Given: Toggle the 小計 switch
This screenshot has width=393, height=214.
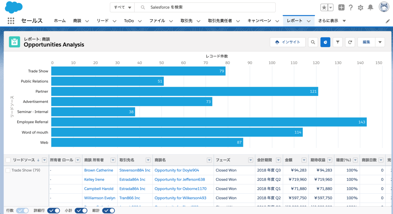Looking at the screenshot, I should point(81,210).
